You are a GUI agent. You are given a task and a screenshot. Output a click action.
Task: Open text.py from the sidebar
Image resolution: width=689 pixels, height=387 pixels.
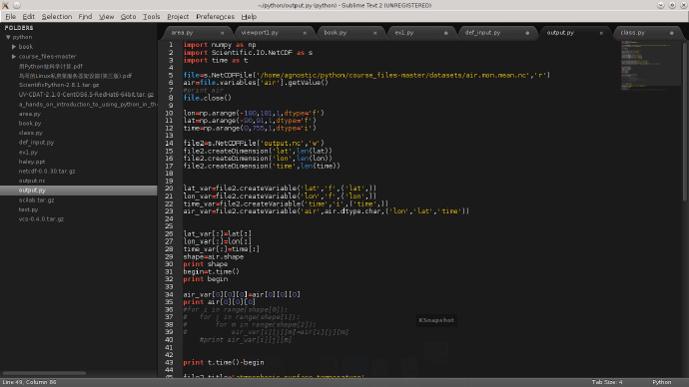[29, 209]
